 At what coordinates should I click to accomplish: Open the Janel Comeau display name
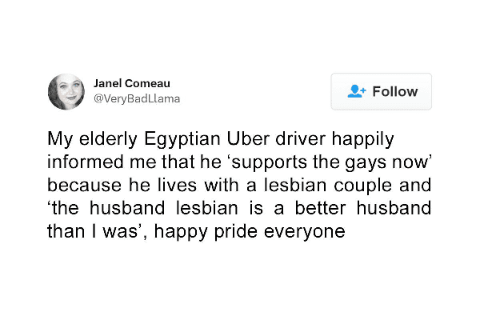click(x=132, y=84)
